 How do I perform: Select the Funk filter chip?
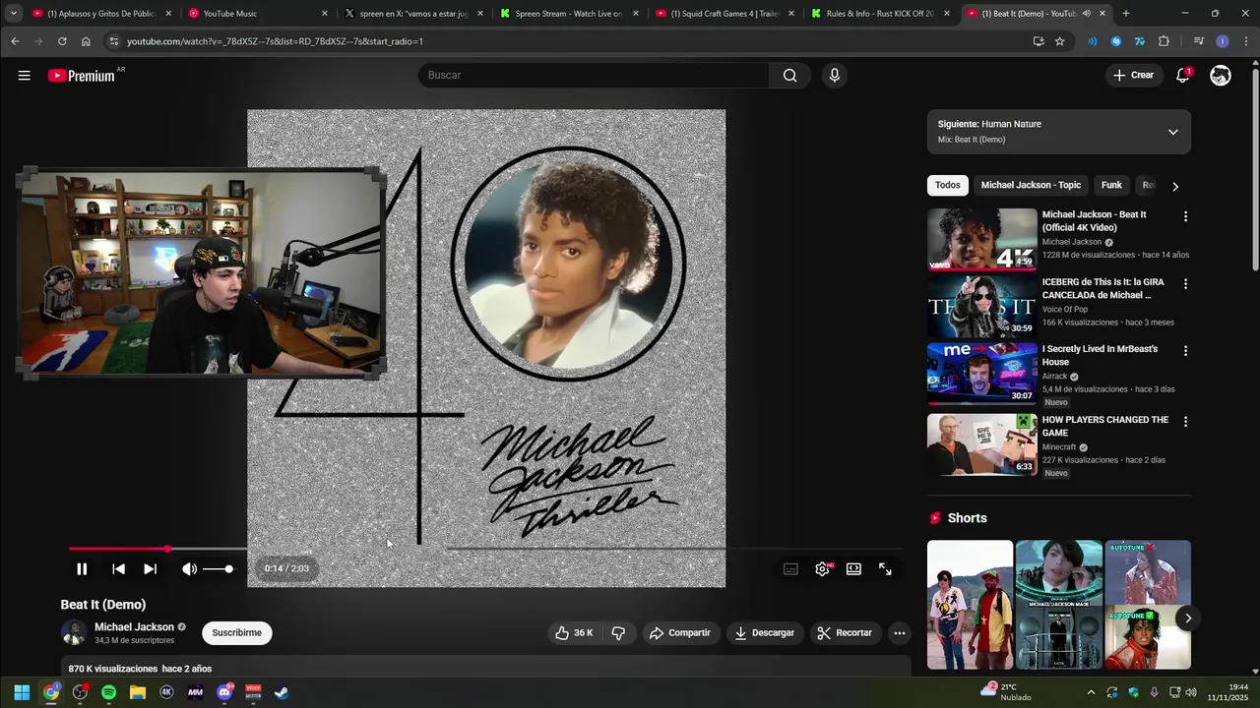coord(1111,185)
